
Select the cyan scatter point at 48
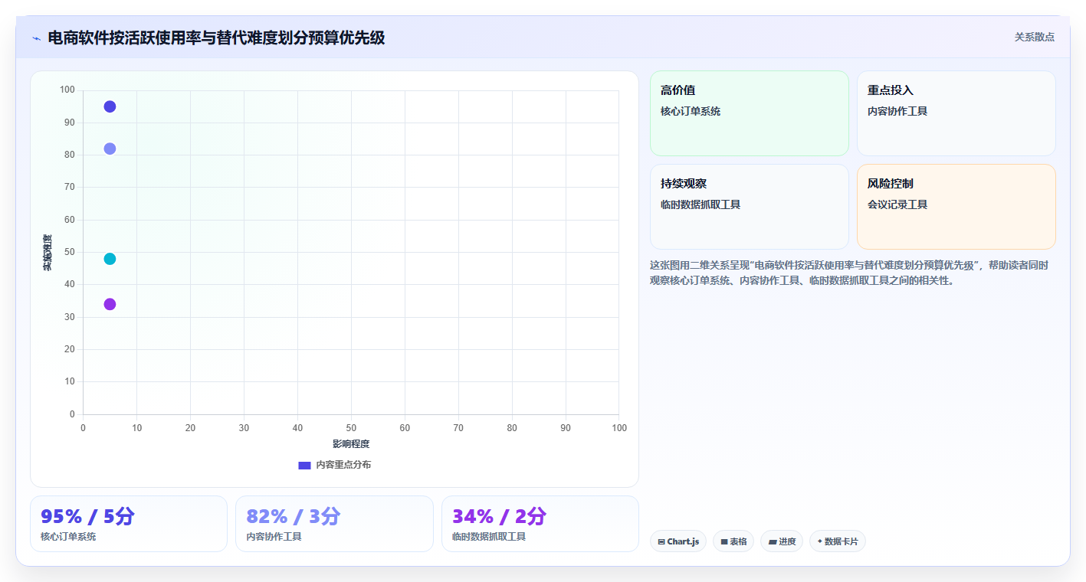pos(110,259)
